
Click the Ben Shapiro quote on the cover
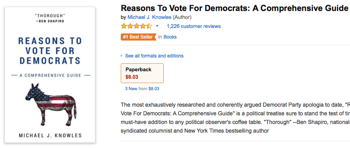coord(50,18)
